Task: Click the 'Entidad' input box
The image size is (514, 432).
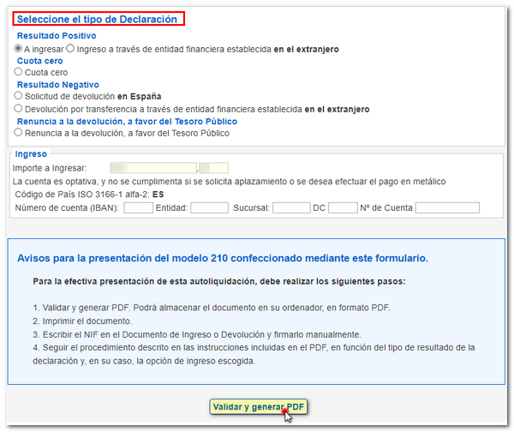Action: click(209, 207)
